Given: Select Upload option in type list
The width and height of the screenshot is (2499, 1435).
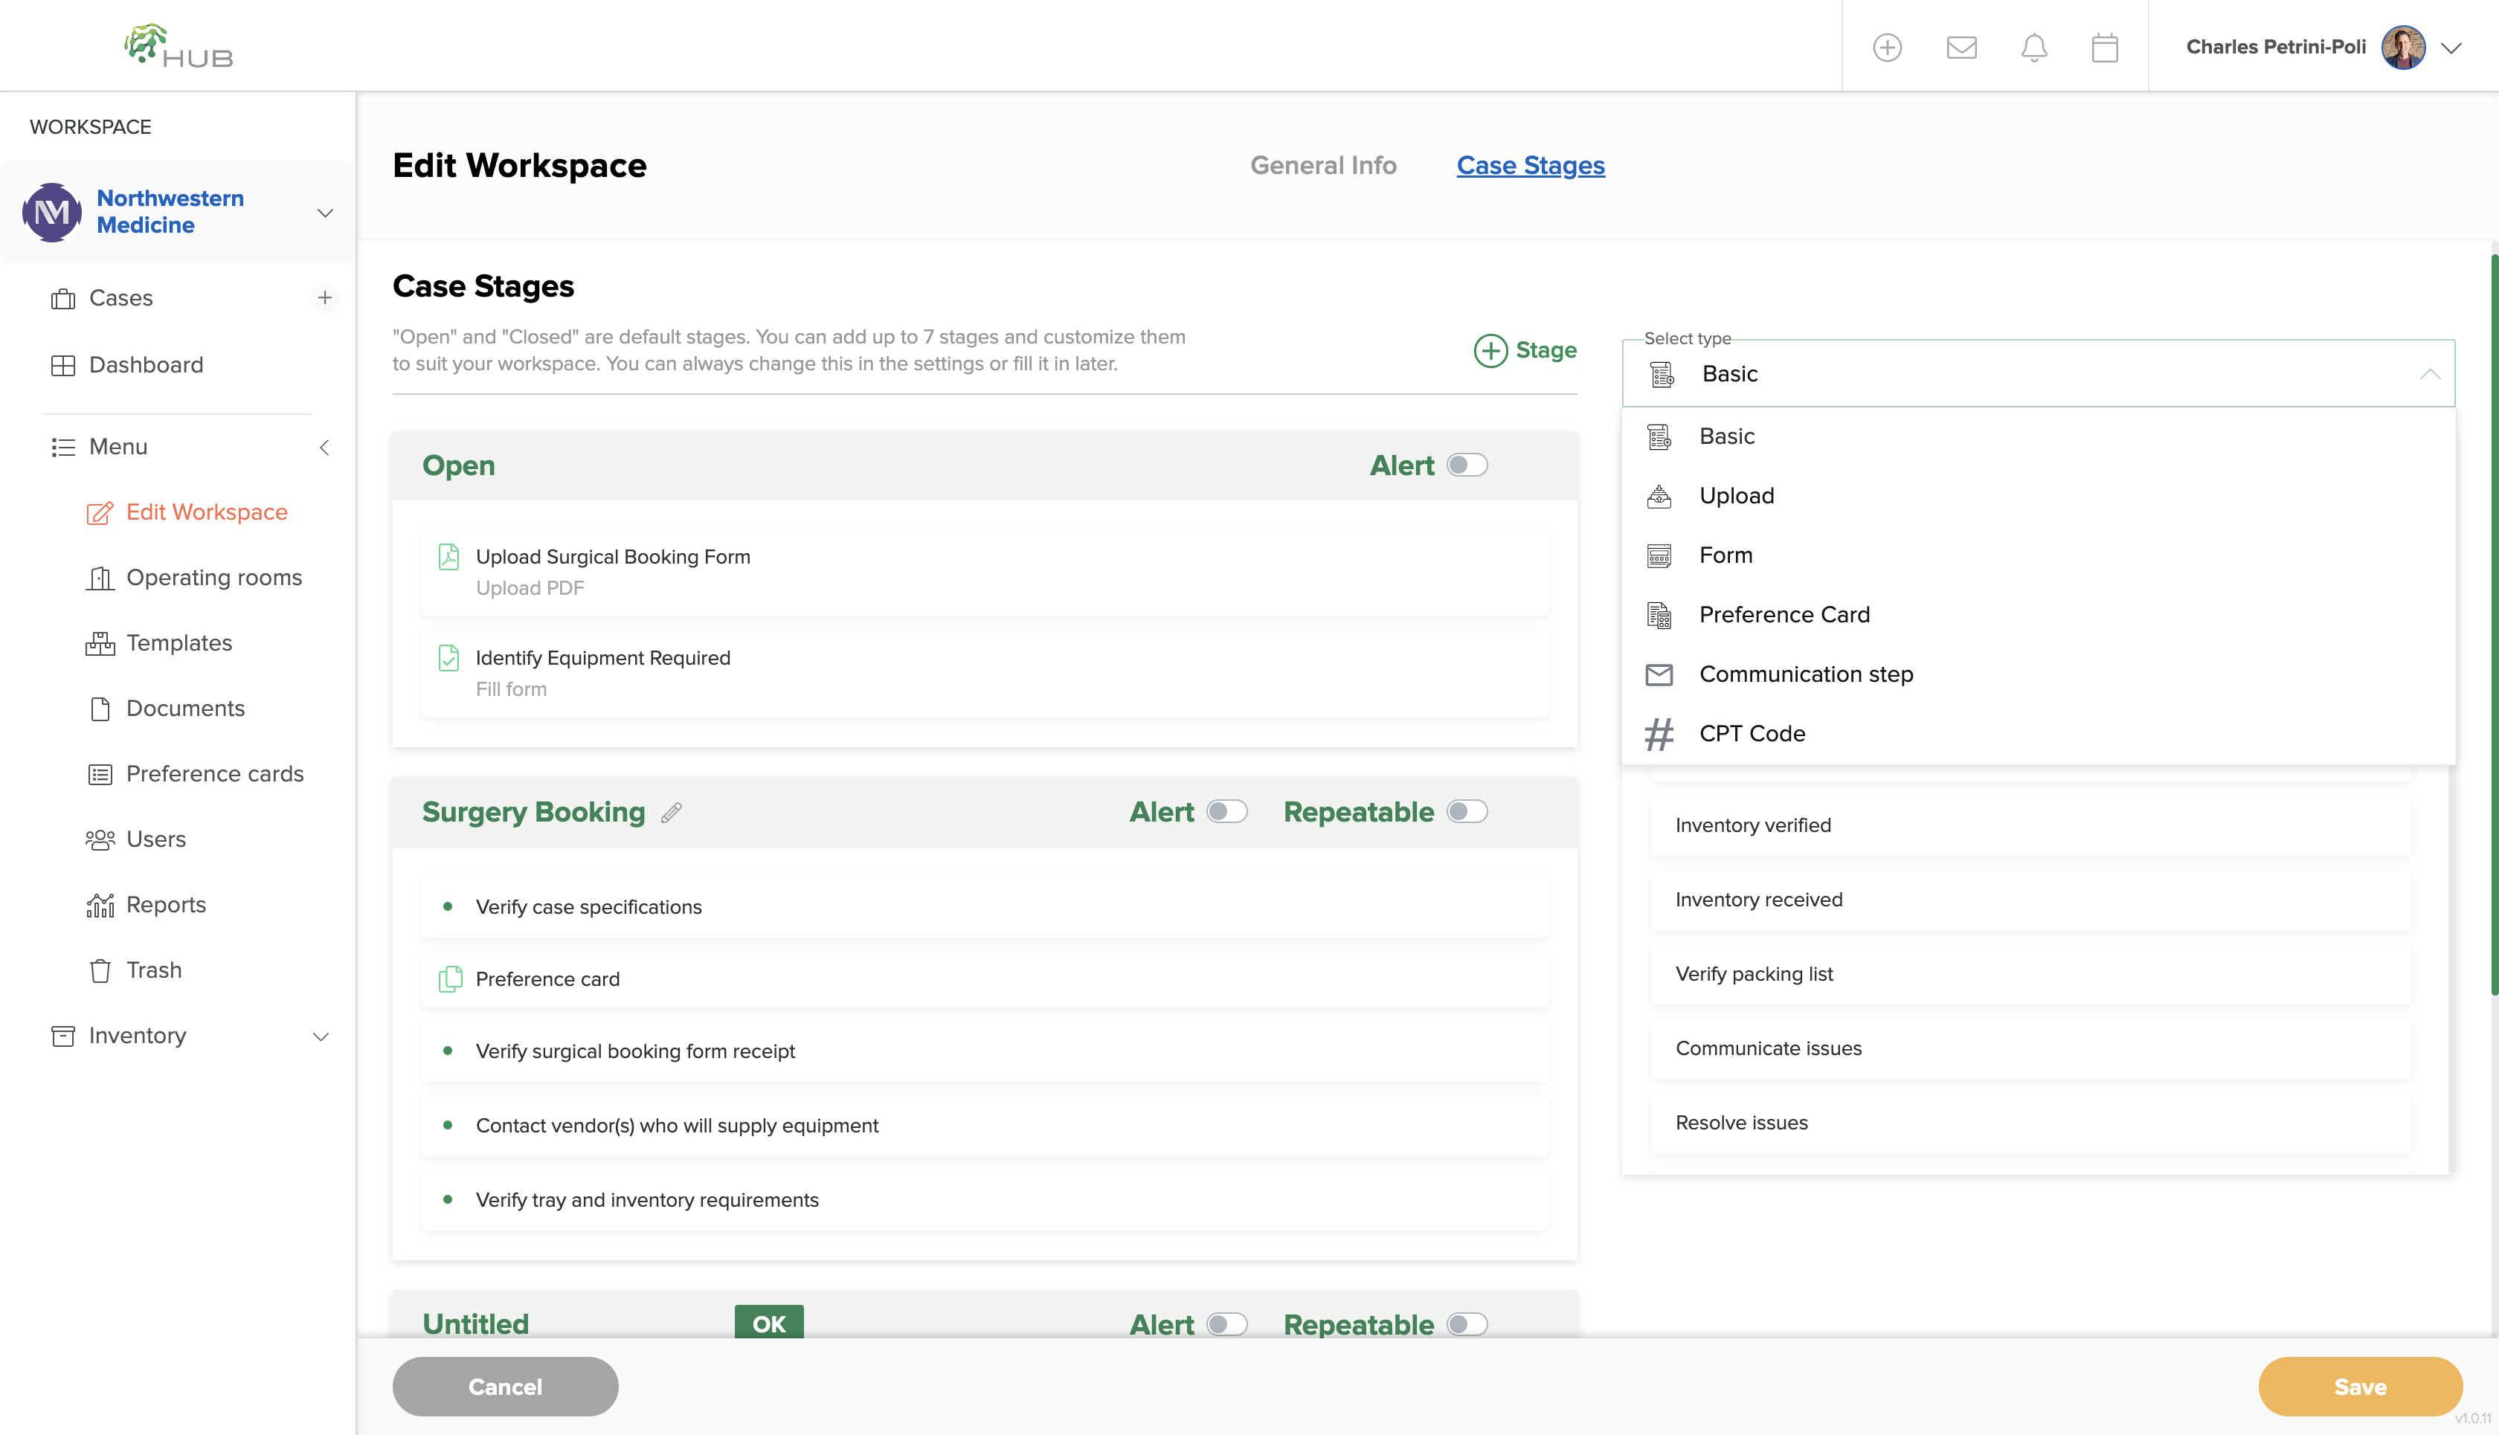Looking at the screenshot, I should pyautogui.click(x=2038, y=496).
